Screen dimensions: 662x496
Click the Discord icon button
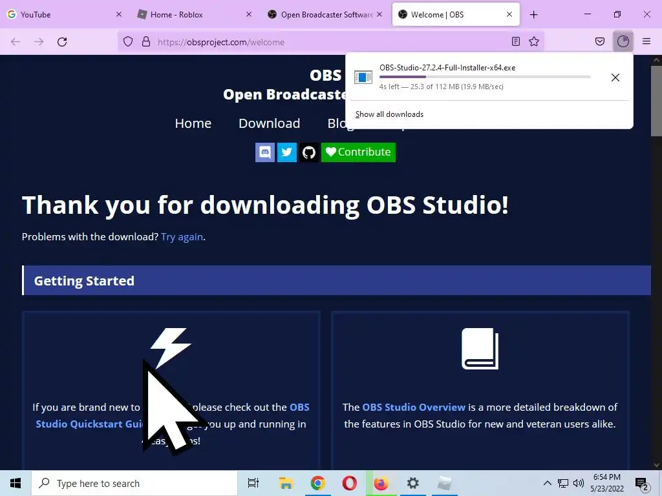click(x=264, y=152)
